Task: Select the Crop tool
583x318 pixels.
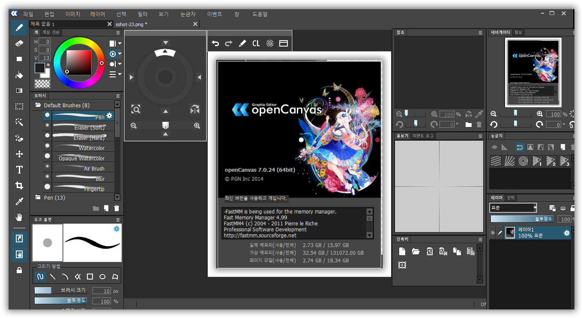Action: (x=19, y=185)
